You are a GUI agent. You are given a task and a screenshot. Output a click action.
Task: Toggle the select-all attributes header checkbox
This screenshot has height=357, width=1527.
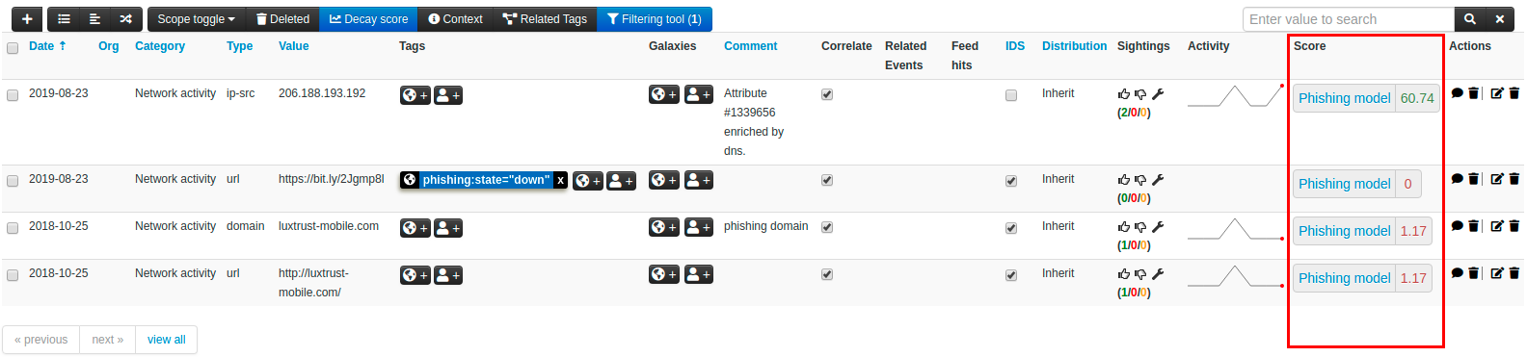point(13,48)
